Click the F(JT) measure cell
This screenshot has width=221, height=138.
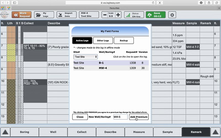point(179,82)
